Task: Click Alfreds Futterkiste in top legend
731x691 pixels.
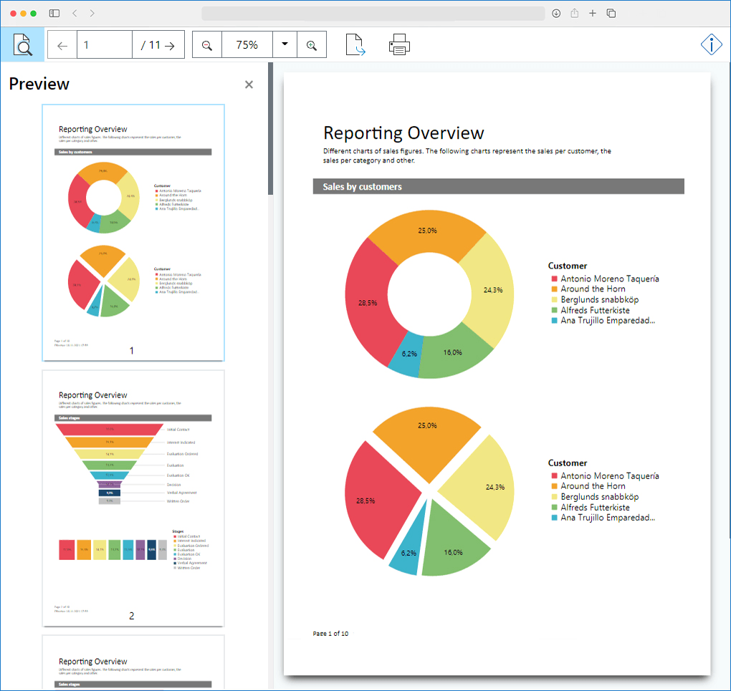Action: [595, 310]
